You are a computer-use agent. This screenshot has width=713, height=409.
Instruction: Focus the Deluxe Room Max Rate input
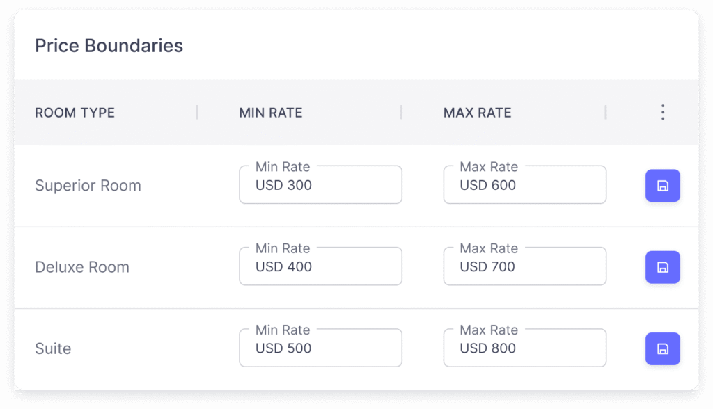524,267
